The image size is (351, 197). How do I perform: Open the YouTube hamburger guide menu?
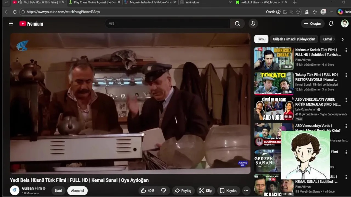[11, 24]
